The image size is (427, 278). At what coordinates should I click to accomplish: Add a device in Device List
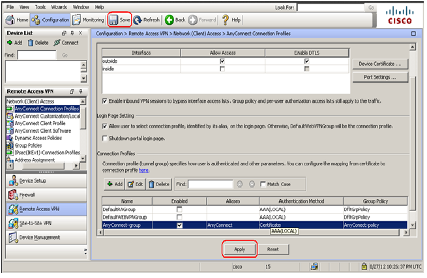(x=15, y=43)
